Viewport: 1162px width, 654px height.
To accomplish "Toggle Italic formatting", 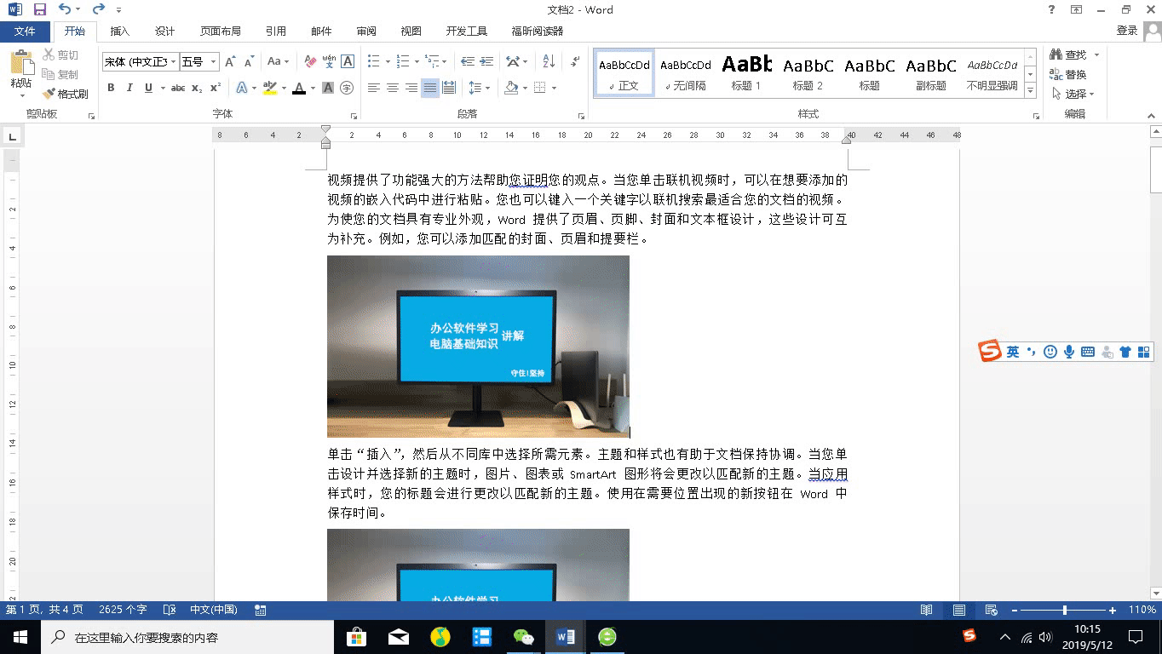I will [129, 88].
